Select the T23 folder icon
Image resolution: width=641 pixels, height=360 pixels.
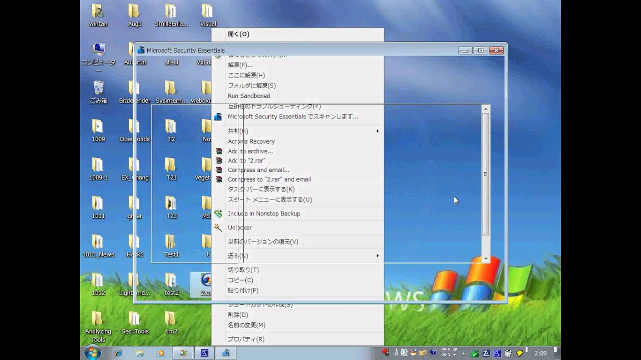[x=171, y=207]
